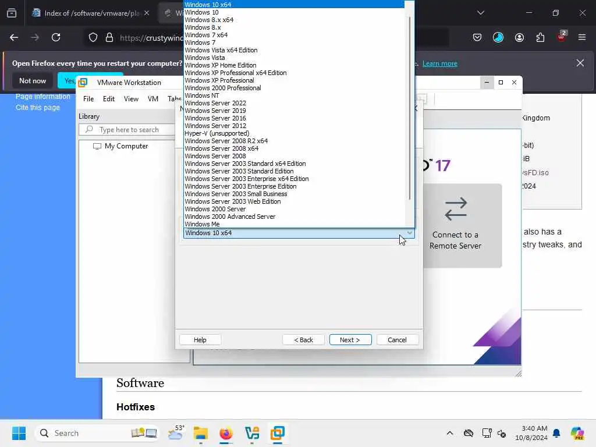Screen dimensions: 596x447
Task: Go back with the Back button
Action: tap(303, 340)
